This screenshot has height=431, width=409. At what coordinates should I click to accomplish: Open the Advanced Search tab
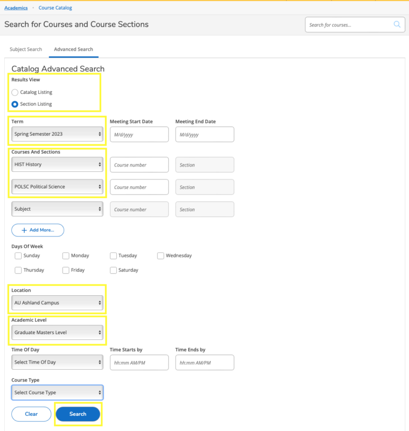(73, 50)
